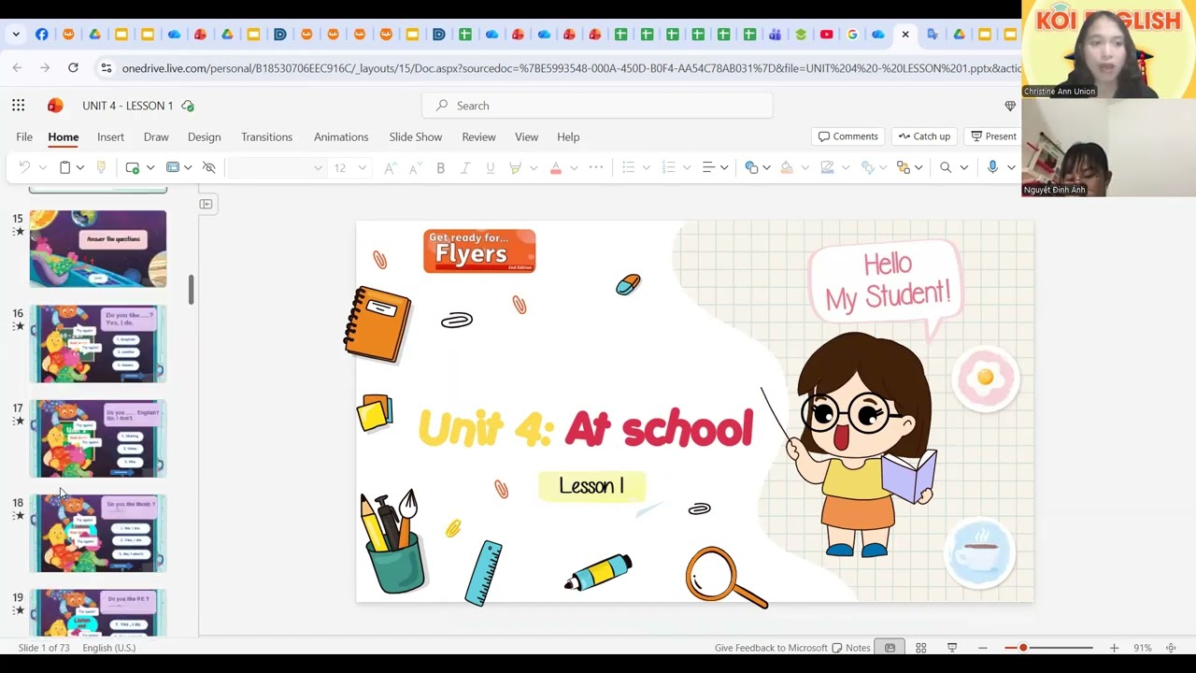Select the Format Painter icon

pyautogui.click(x=101, y=167)
